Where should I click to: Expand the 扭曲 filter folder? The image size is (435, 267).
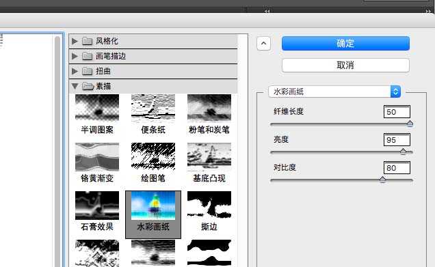pyautogui.click(x=75, y=71)
